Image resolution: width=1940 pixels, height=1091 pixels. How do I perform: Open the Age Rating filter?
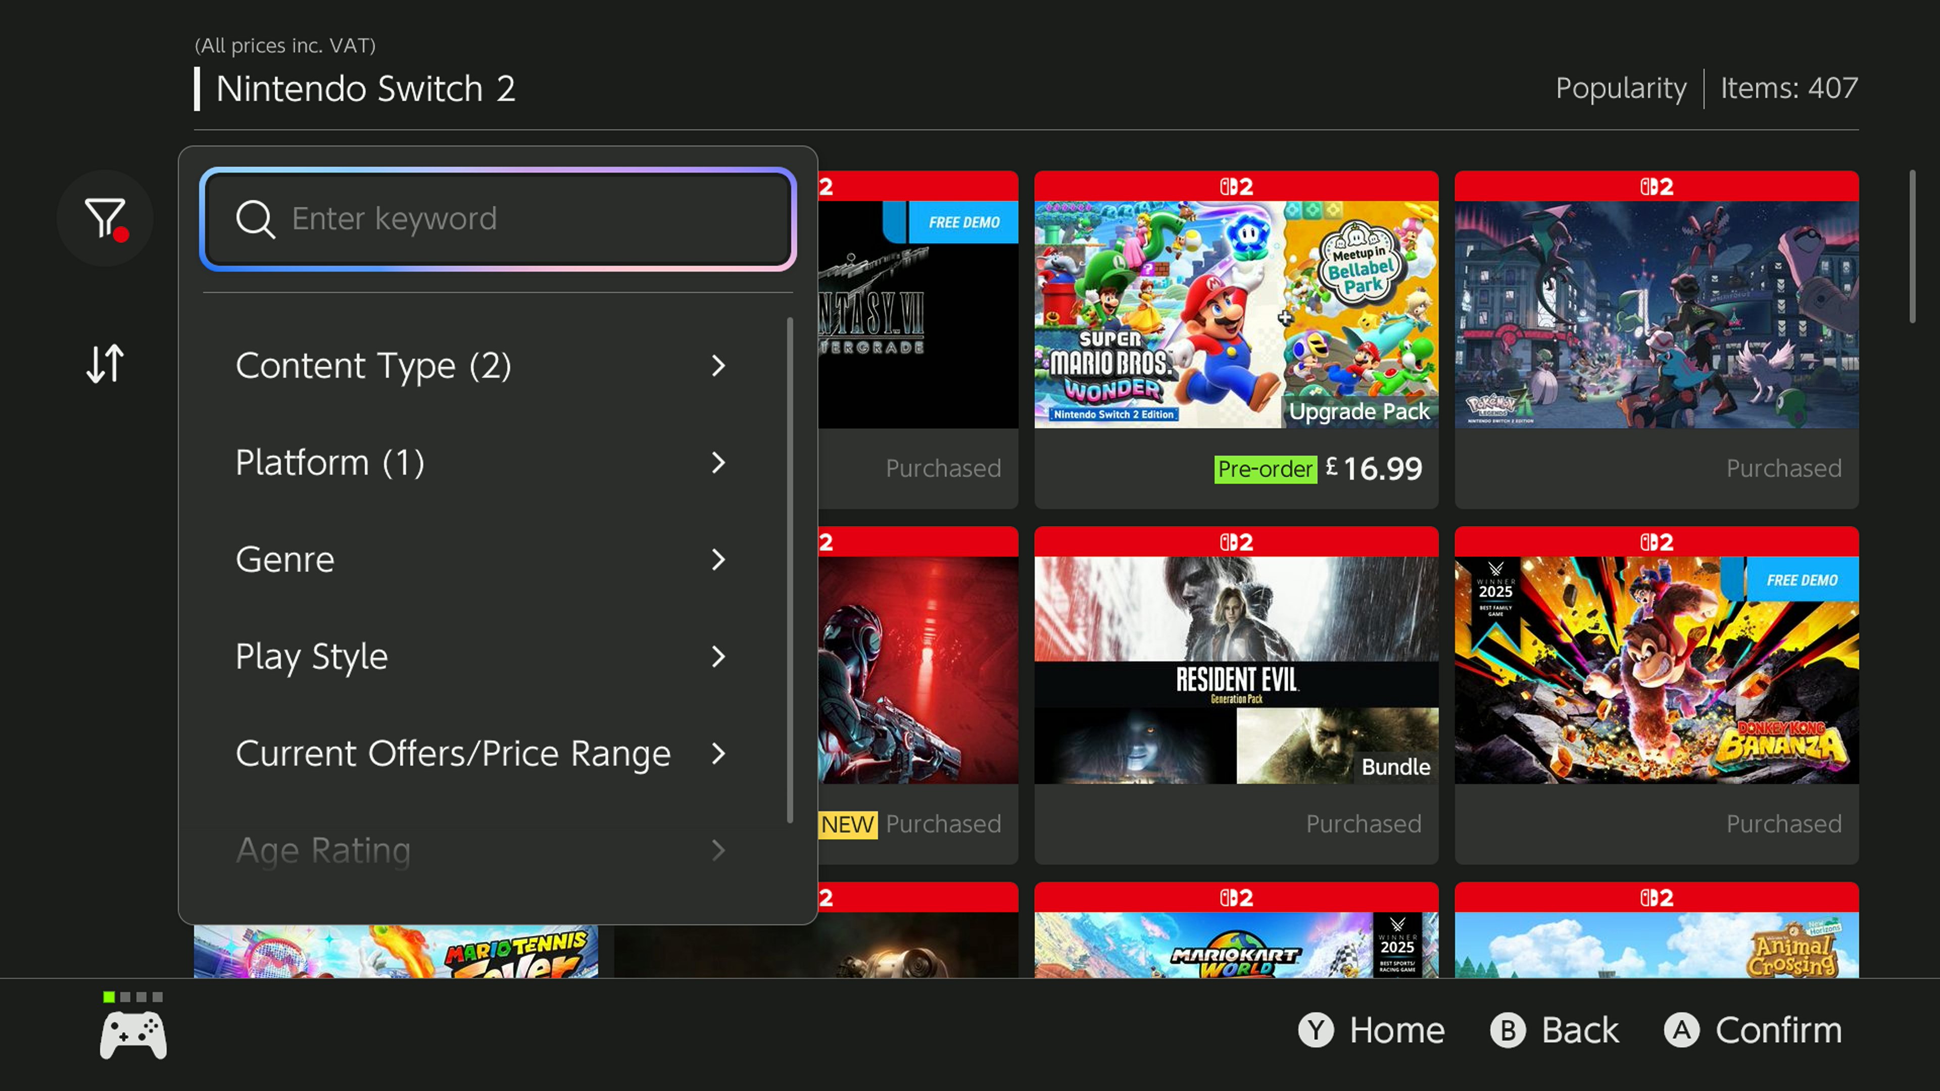[x=482, y=851]
